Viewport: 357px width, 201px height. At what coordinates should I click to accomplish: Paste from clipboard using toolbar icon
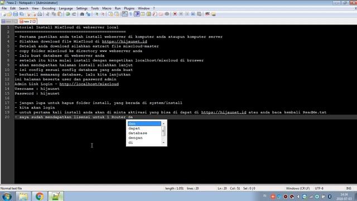tap(60, 14)
